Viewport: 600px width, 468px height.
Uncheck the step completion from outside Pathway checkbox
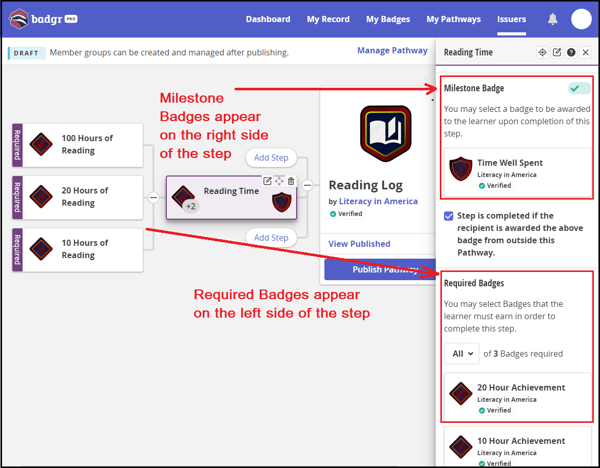click(449, 216)
